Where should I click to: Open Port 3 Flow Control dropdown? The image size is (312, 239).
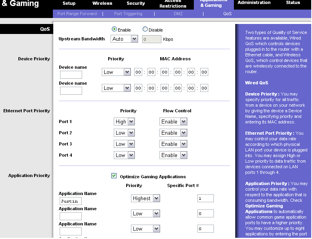[173, 144]
